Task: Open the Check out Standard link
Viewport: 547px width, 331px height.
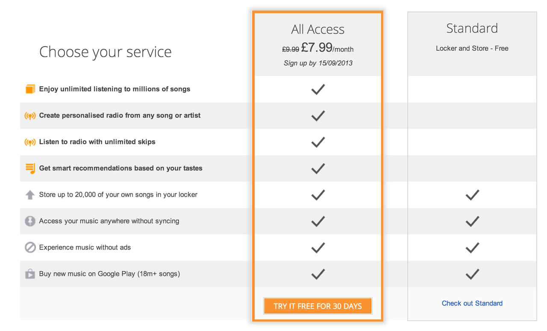Action: tap(472, 303)
